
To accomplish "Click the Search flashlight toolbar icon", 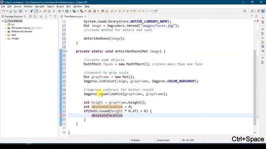I will click(x=112, y=11).
